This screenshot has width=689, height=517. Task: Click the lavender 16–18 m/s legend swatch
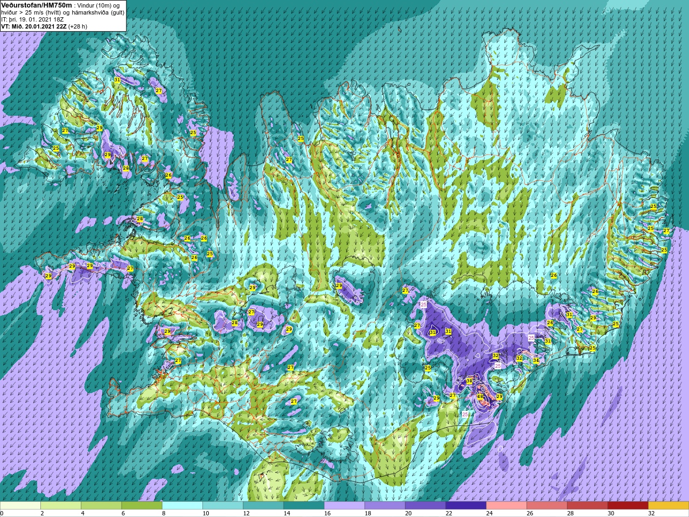coord(344,506)
